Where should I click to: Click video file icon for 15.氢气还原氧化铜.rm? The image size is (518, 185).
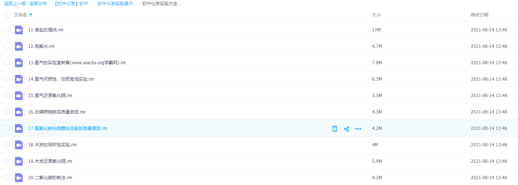click(19, 96)
